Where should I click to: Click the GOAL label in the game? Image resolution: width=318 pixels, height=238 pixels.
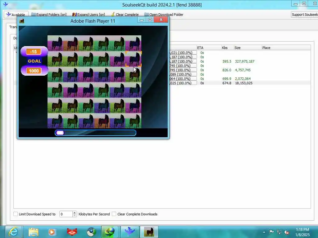(34, 61)
